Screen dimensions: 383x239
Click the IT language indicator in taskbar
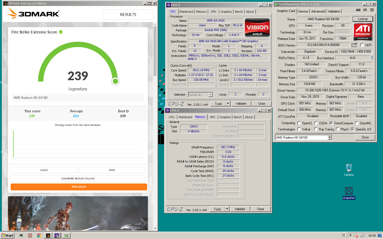coord(343,236)
